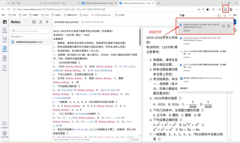Open Settings in Snip sidebar
The width and height of the screenshot is (240, 143).
[5, 134]
